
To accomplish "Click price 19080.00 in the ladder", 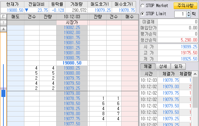I will tap(72, 73).
